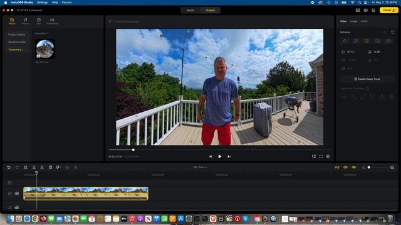Click the Delete Deep Track button
The height and width of the screenshot is (225, 401).
(367, 79)
